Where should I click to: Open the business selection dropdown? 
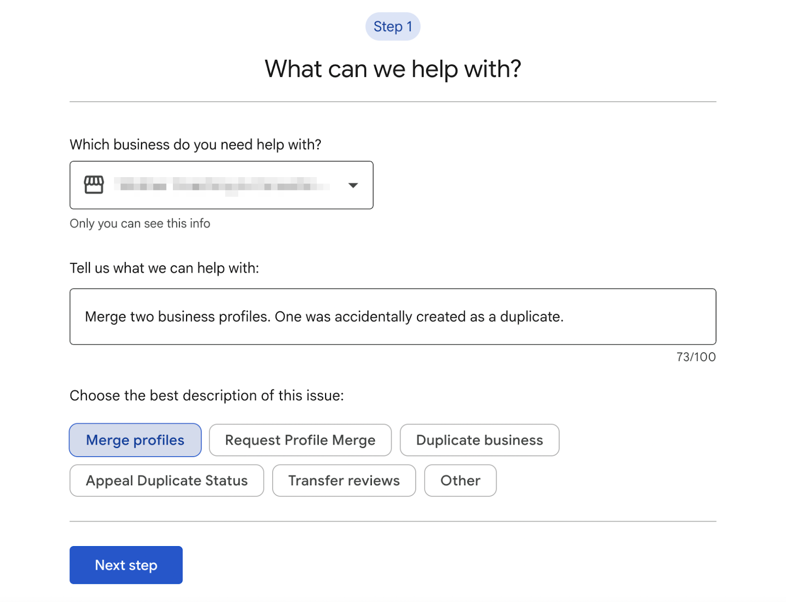[221, 185]
